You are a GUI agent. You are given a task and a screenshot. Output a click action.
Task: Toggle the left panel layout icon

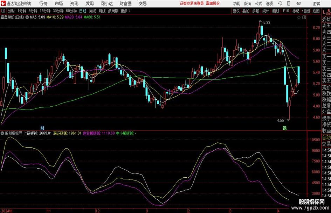tap(3, 11)
